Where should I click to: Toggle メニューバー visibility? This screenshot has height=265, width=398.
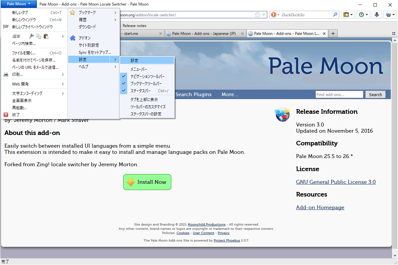pos(147,69)
